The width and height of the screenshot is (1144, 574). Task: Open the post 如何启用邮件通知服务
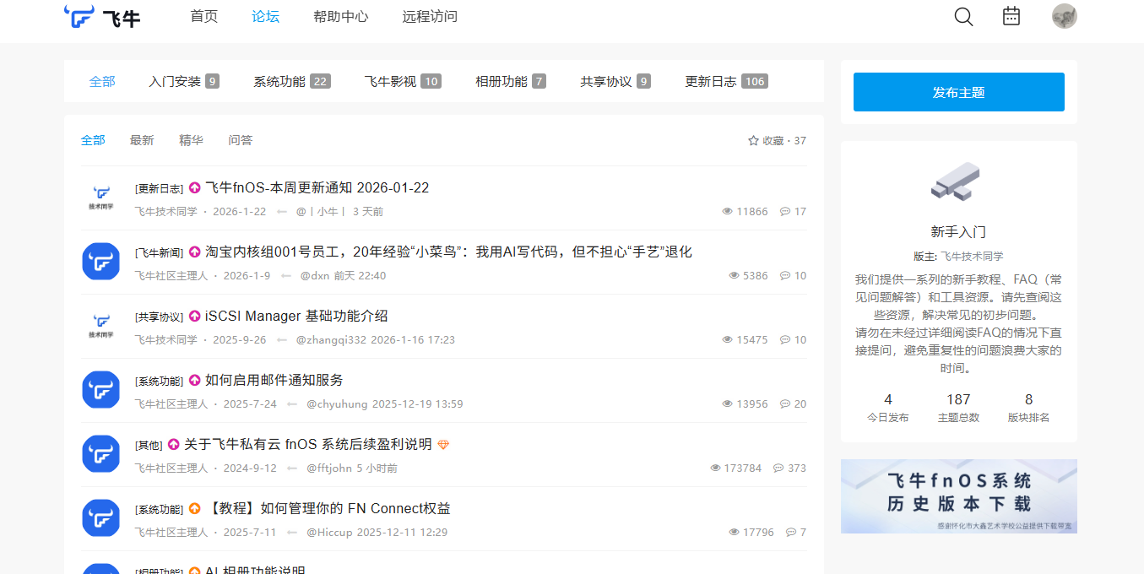tap(270, 380)
